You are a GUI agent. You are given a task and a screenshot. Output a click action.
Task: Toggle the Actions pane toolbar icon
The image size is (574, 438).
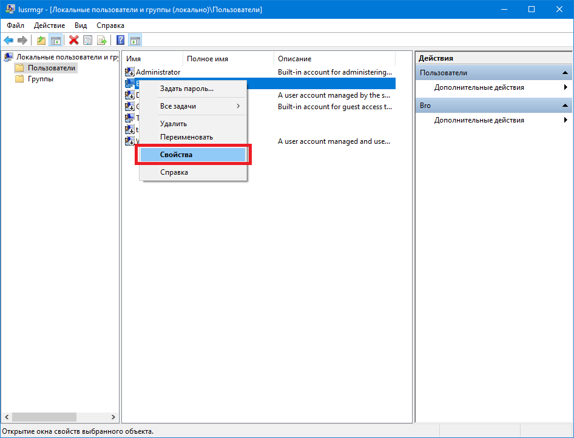pos(135,40)
